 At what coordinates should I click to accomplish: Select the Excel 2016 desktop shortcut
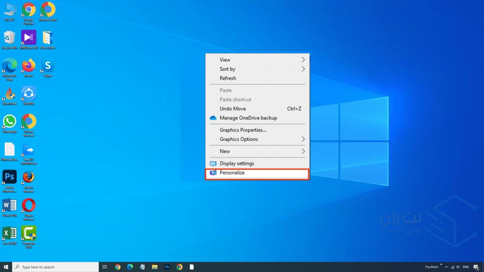coord(10,236)
